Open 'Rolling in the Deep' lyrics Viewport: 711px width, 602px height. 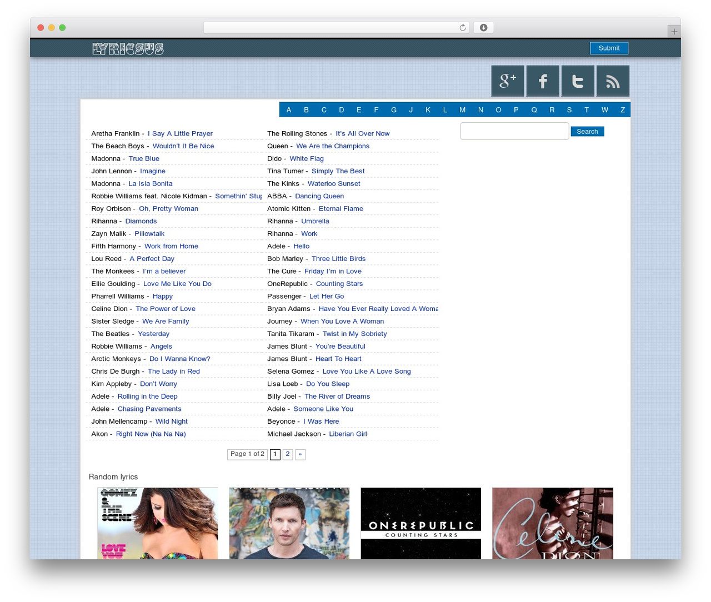147,397
